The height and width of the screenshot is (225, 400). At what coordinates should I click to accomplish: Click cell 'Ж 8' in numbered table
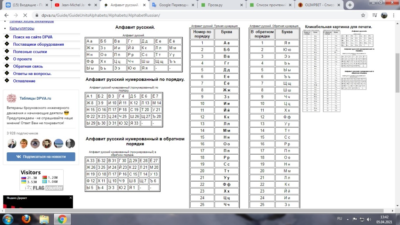click(x=91, y=103)
